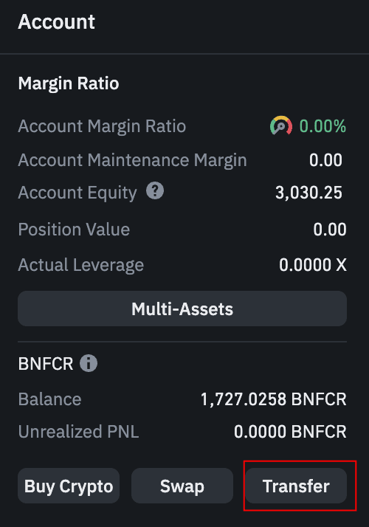The height and width of the screenshot is (527, 369).
Task: Select the Account panel heading
Action: point(57,22)
